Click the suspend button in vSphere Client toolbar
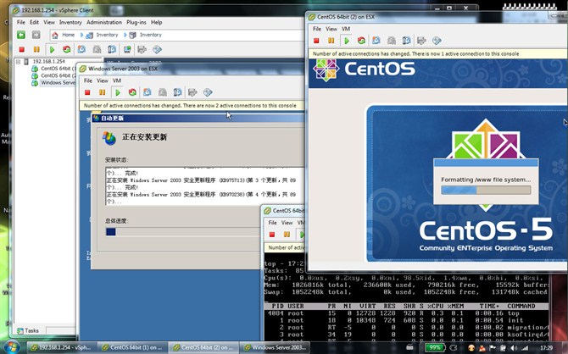 tap(36, 49)
